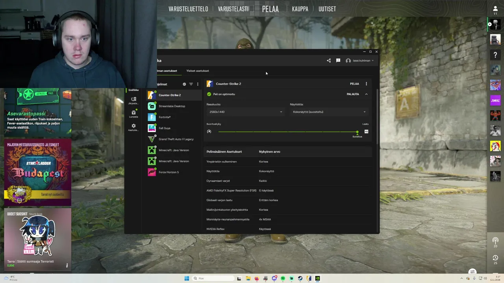Select Counter-Strike 2 in program list
This screenshot has height=283, width=504.
click(173, 95)
